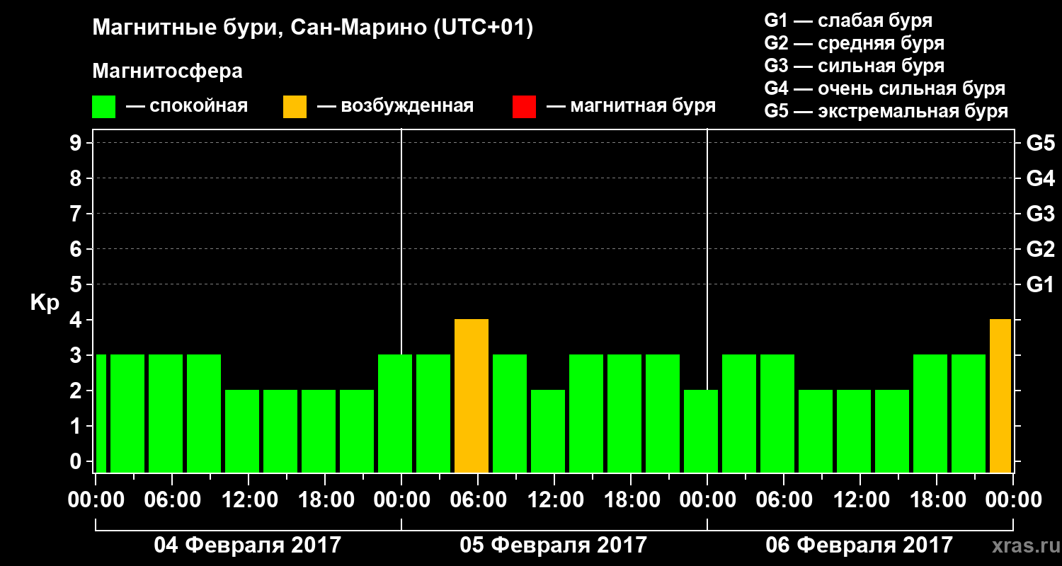1062x566 pixels.
Task: Click the Kp axis value '0'
Action: pos(77,461)
